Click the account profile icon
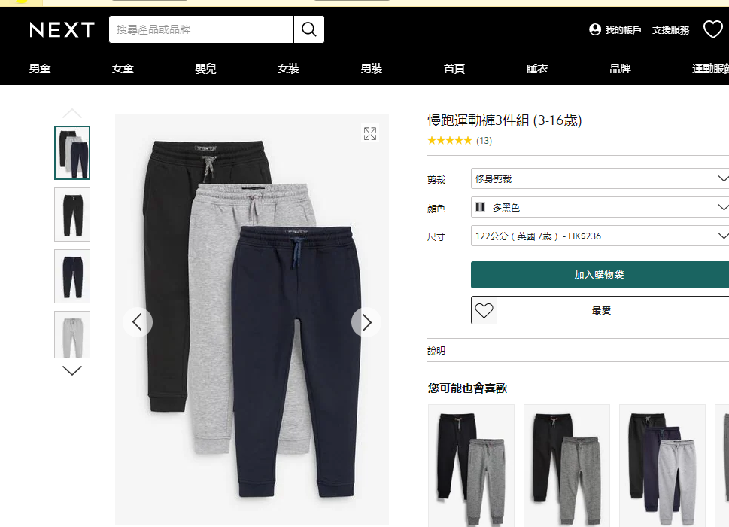 (594, 29)
